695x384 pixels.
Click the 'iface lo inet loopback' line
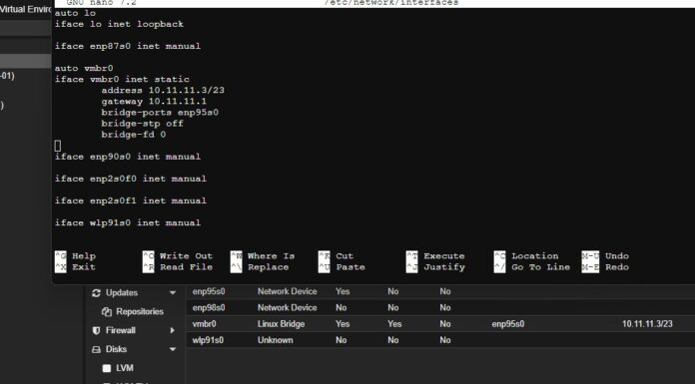119,24
